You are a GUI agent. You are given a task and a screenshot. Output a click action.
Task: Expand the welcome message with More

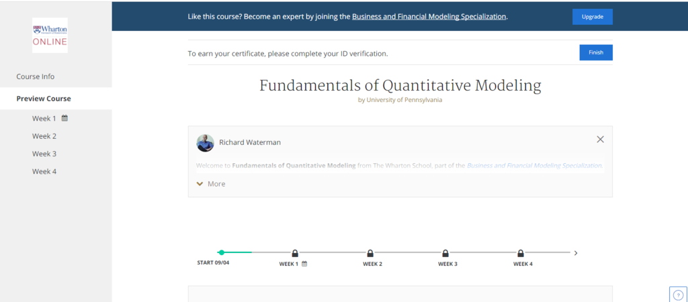tap(211, 184)
